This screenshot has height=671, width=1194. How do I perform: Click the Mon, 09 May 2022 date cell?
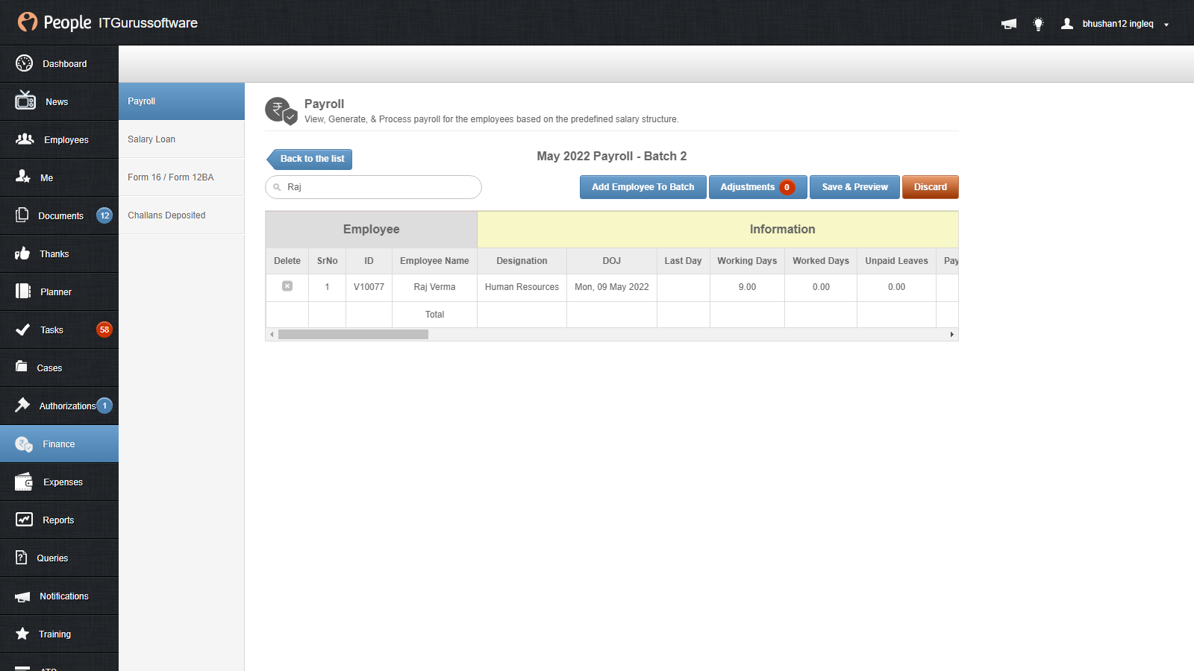pyautogui.click(x=612, y=287)
